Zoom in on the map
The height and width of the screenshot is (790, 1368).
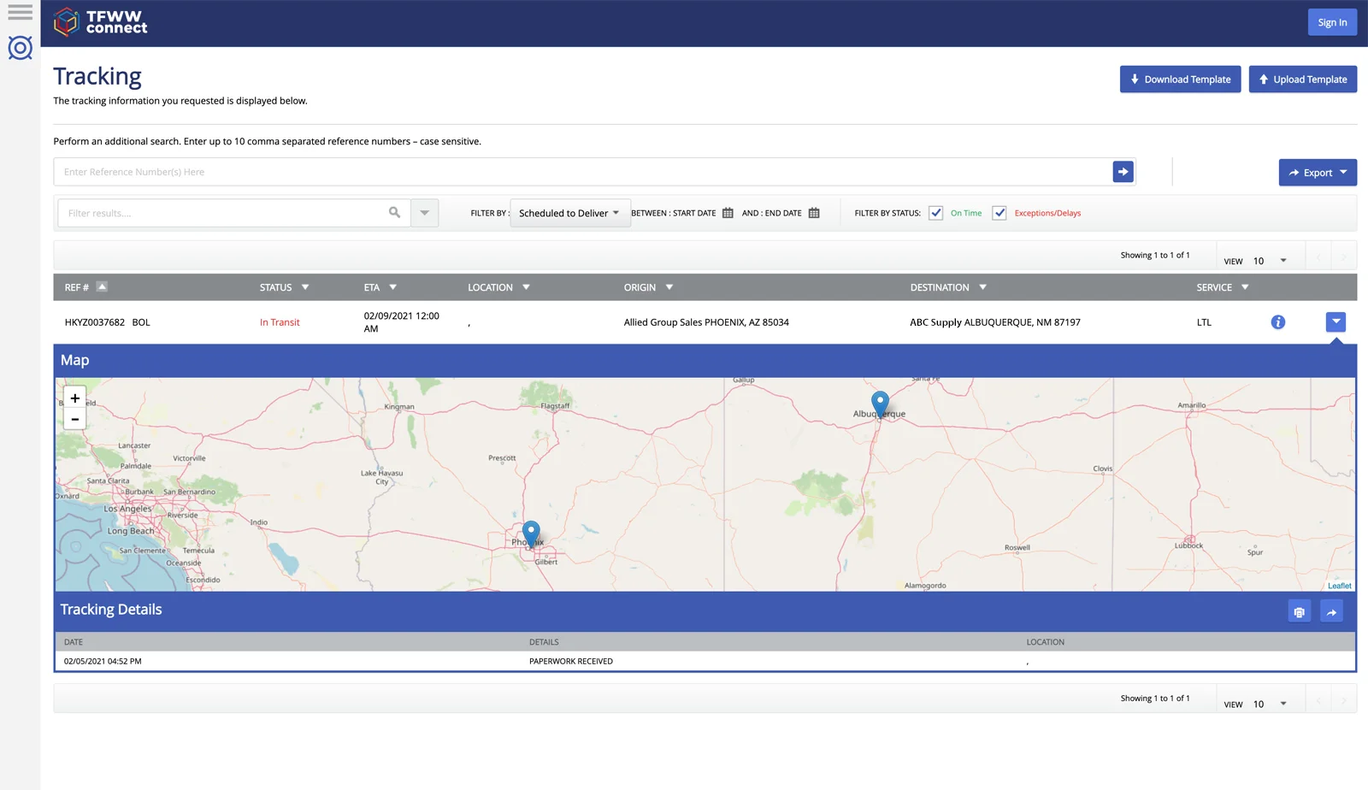click(75, 398)
